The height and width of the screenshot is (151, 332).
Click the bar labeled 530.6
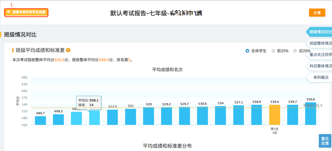[x=202, y=116]
